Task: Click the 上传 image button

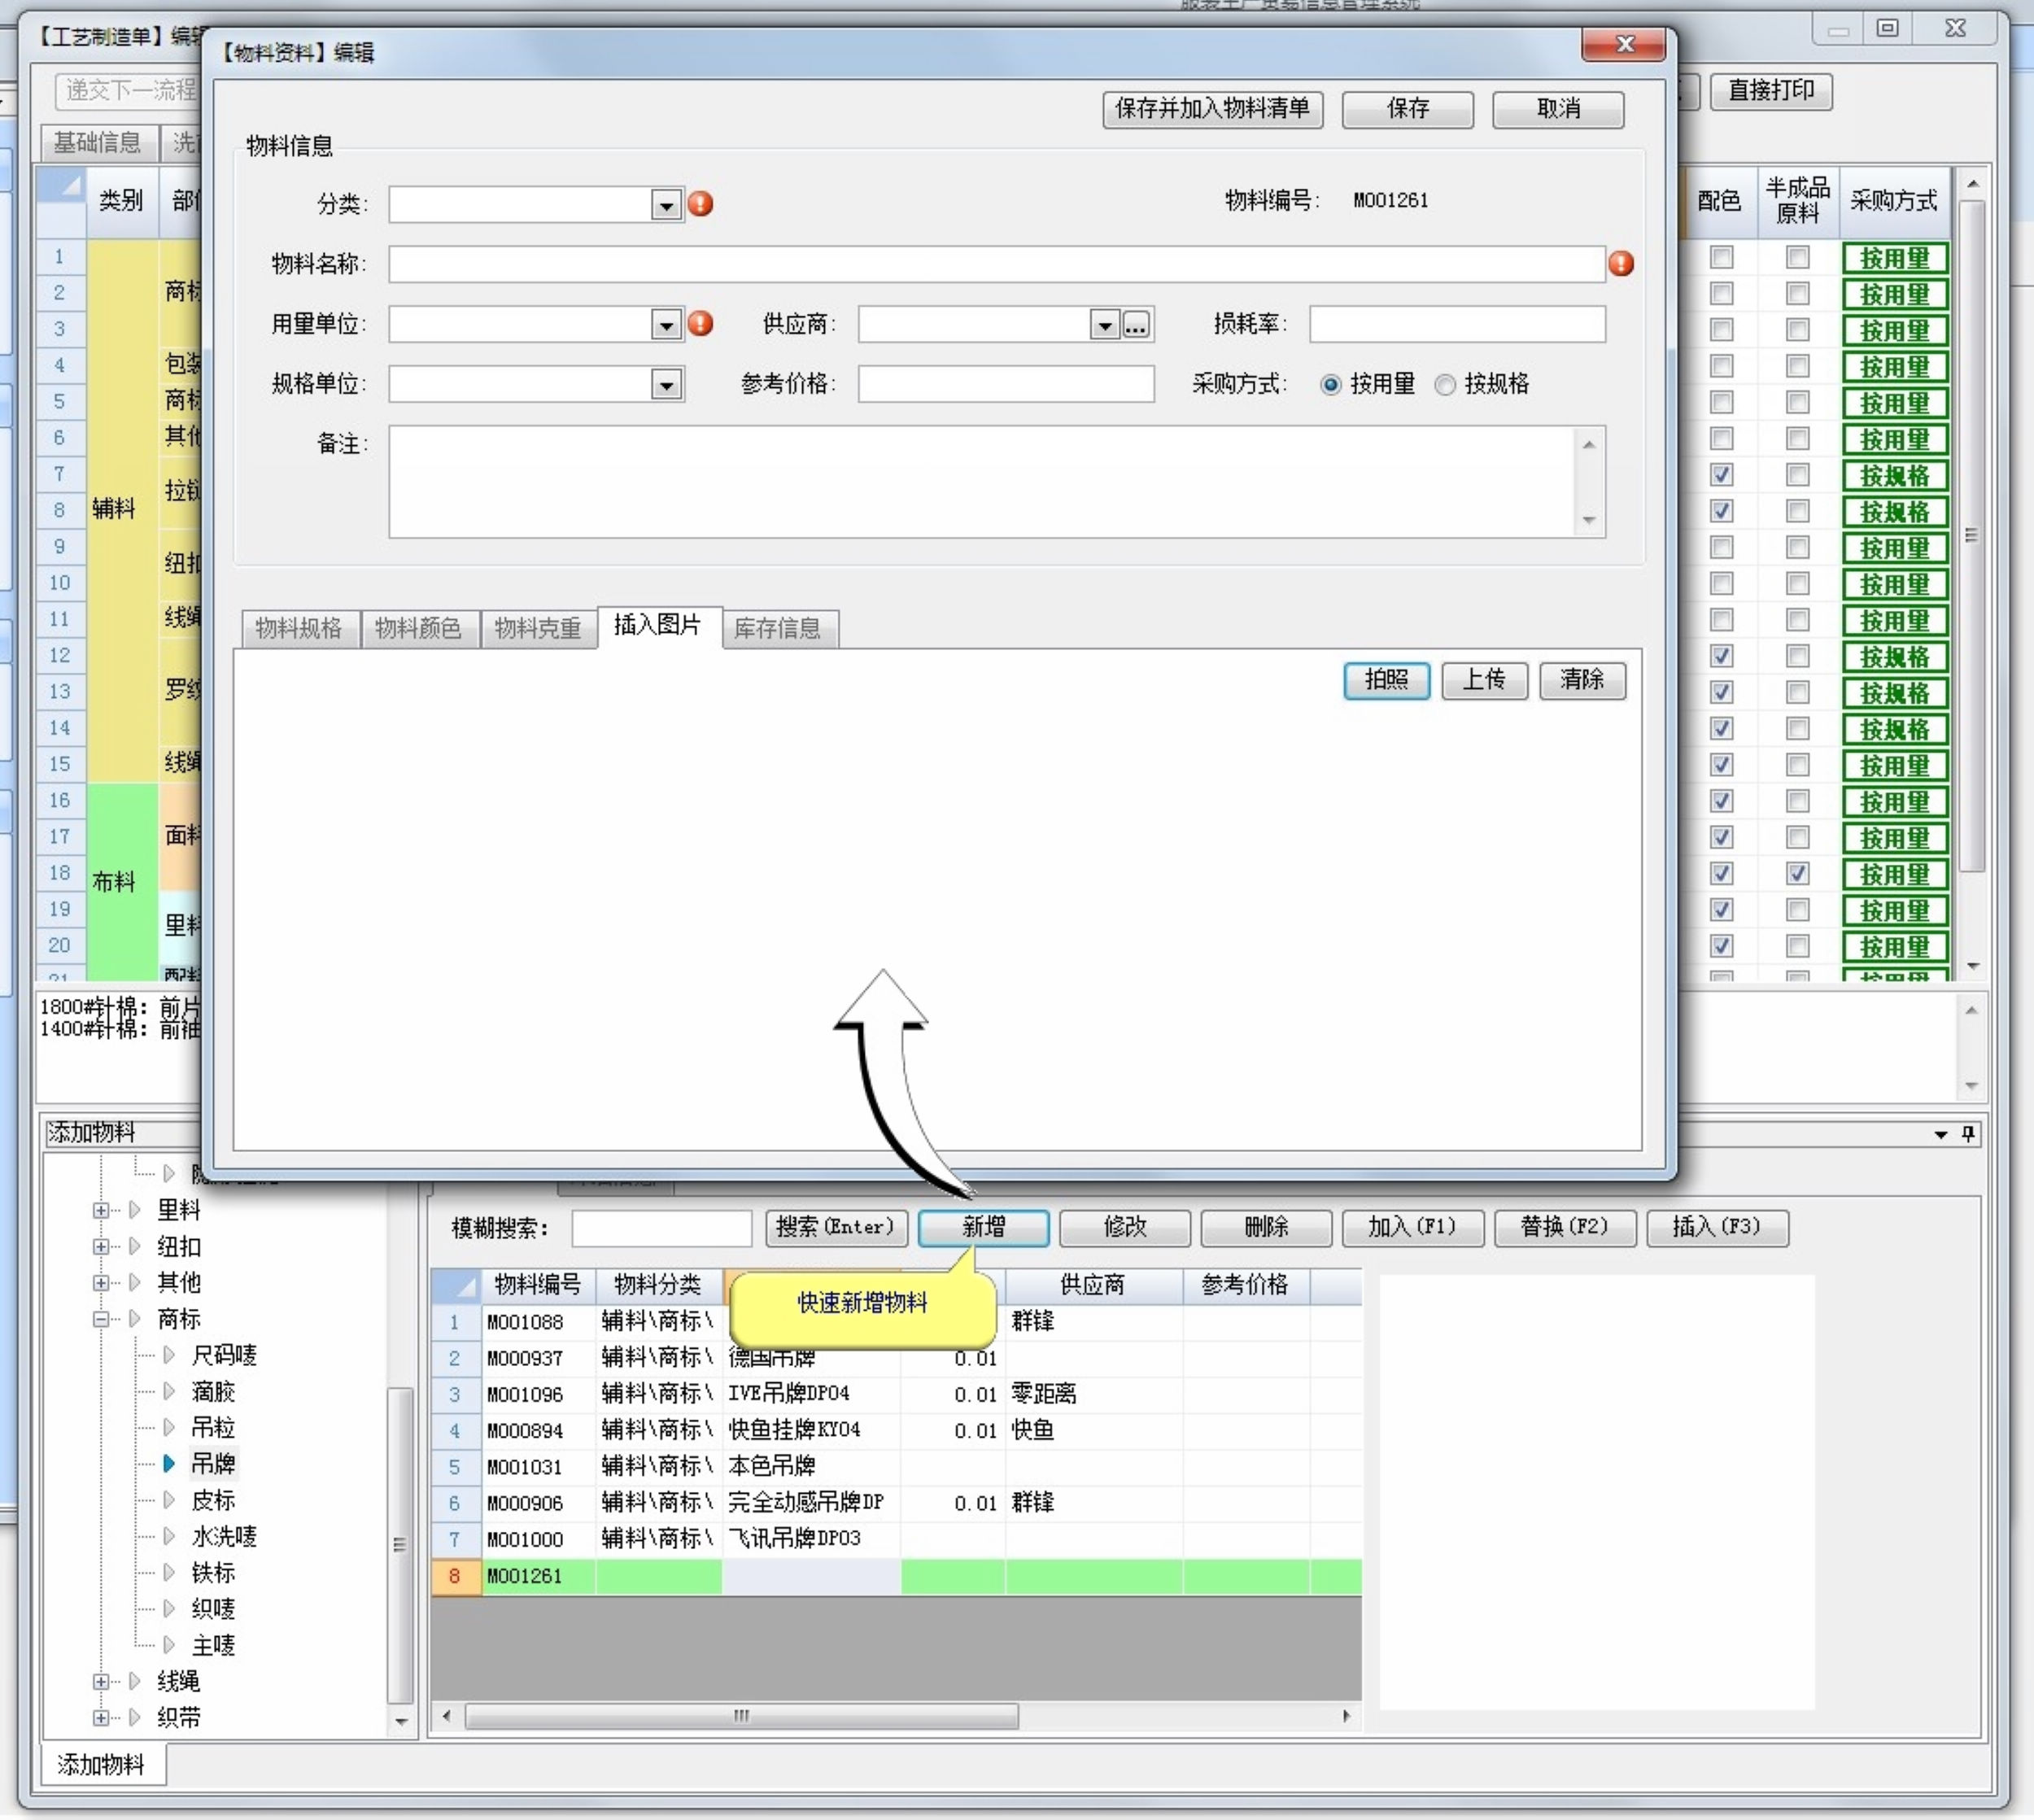Action: (1484, 681)
